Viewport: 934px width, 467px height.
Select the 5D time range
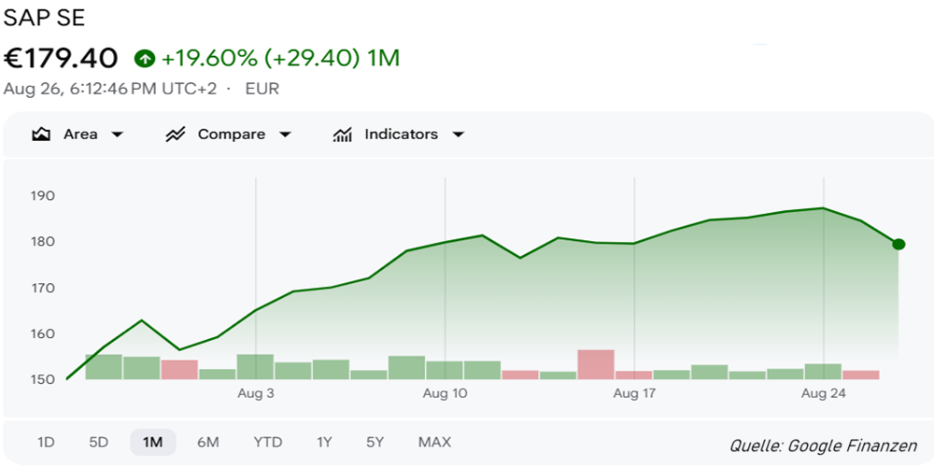pyautogui.click(x=99, y=443)
